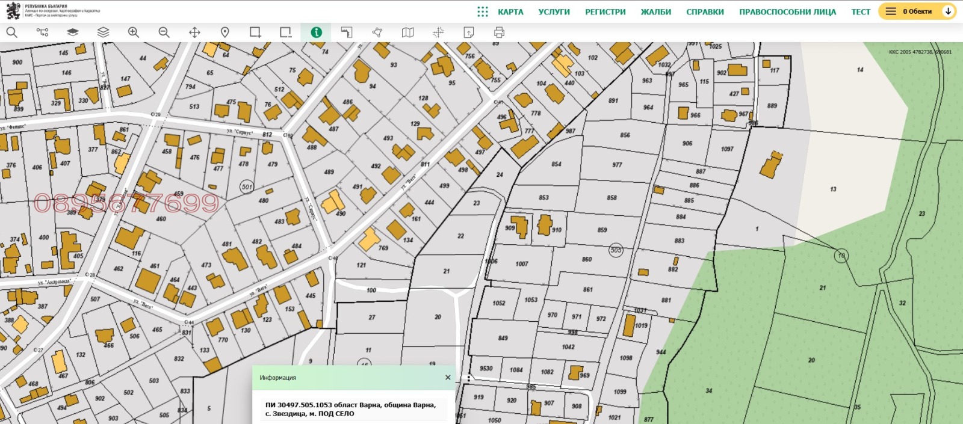The height and width of the screenshot is (424, 963).
Task: Click the print map icon
Action: pos(499,32)
